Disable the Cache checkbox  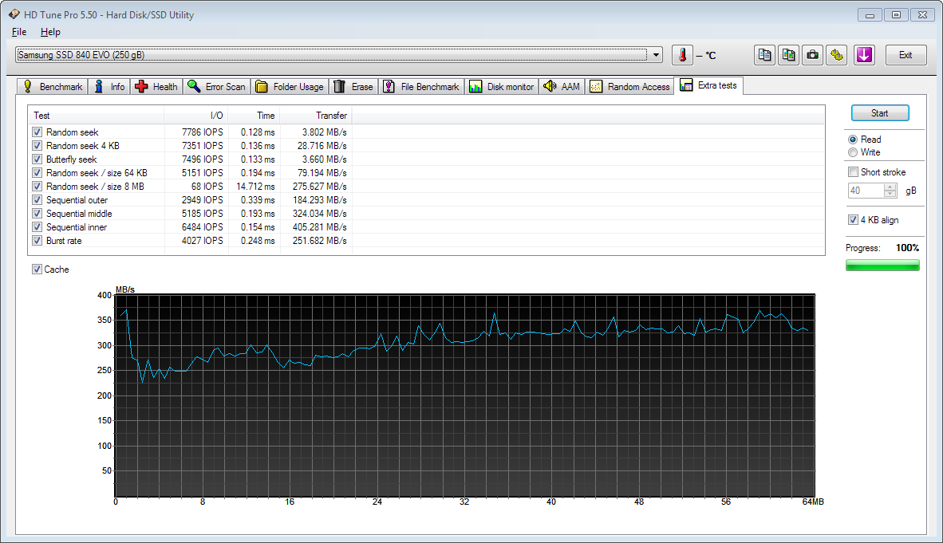[x=37, y=270]
